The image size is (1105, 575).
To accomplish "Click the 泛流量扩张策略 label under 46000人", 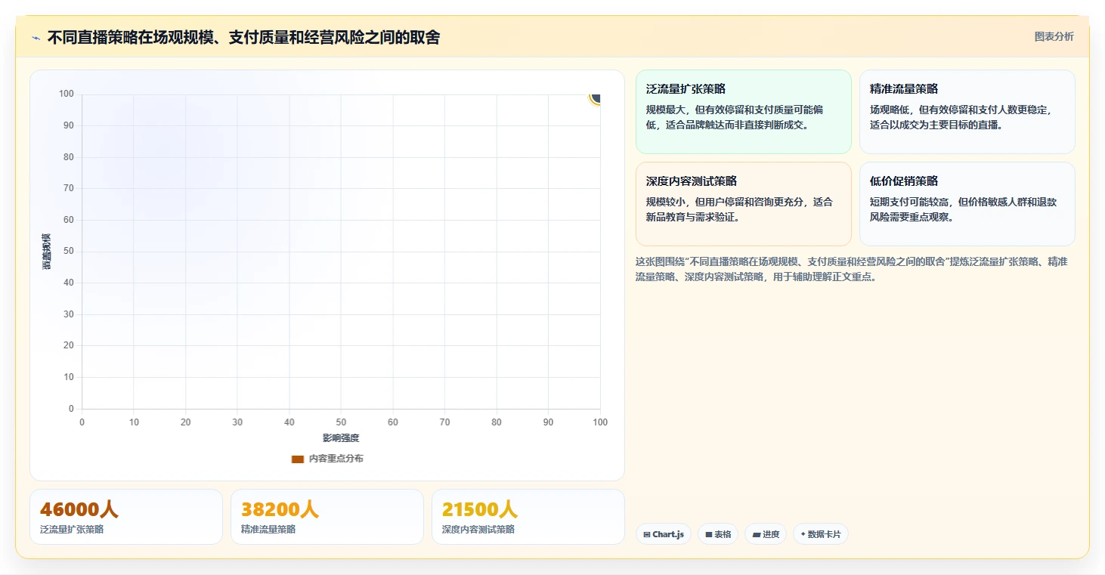I will pos(72,530).
